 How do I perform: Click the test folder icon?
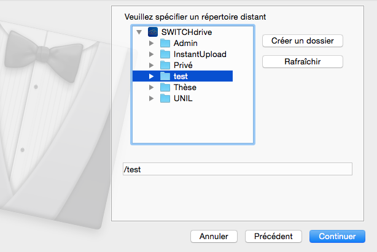[165, 76]
